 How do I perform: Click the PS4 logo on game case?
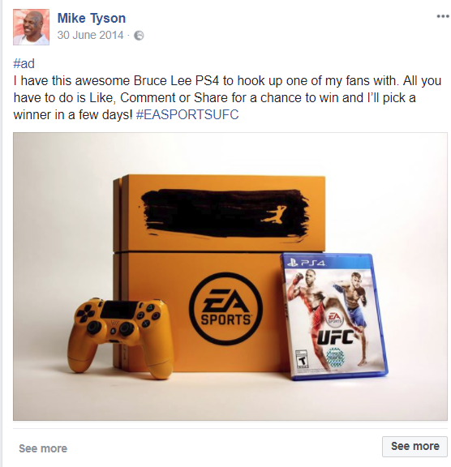(x=306, y=263)
